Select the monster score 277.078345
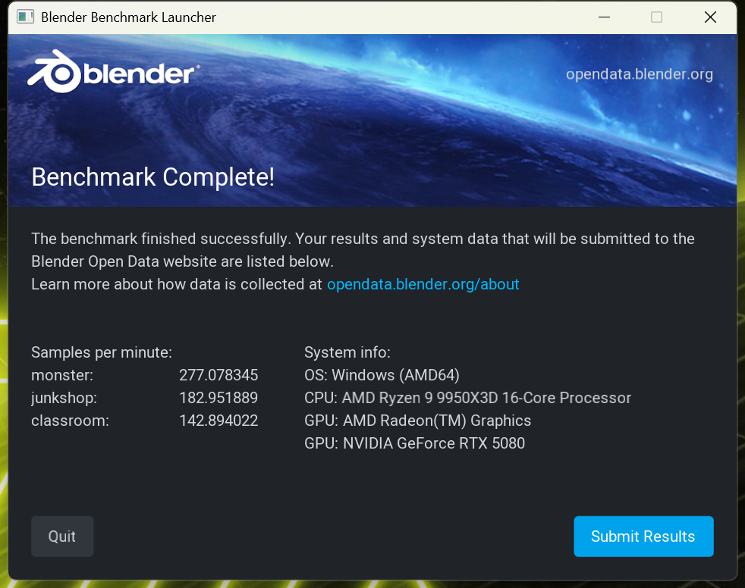 pyautogui.click(x=218, y=375)
